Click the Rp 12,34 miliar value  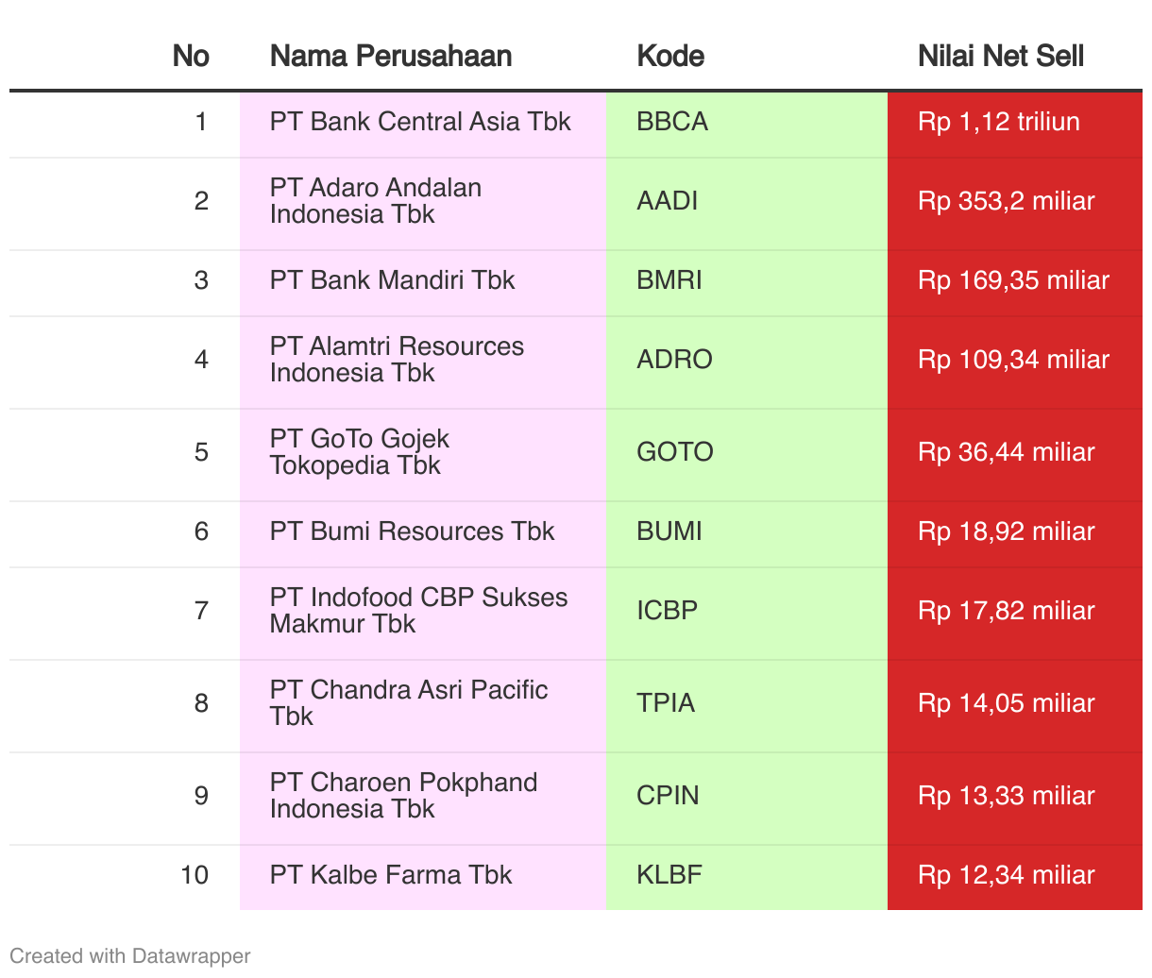1006,875
